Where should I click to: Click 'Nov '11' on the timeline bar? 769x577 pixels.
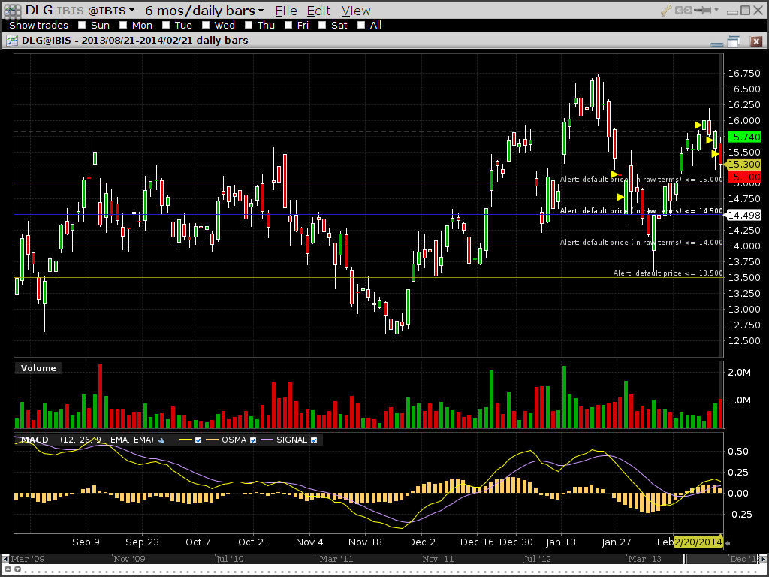click(x=438, y=559)
